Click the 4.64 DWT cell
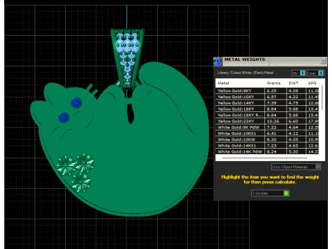Viewport: 332px width, 249px height. [296, 127]
